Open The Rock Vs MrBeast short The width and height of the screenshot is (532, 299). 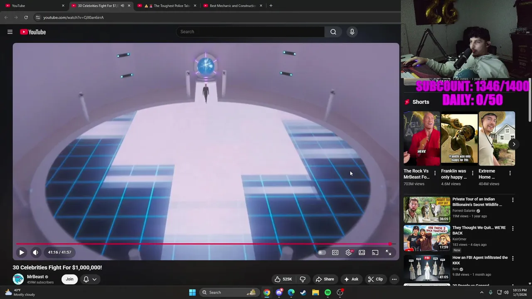point(421,138)
